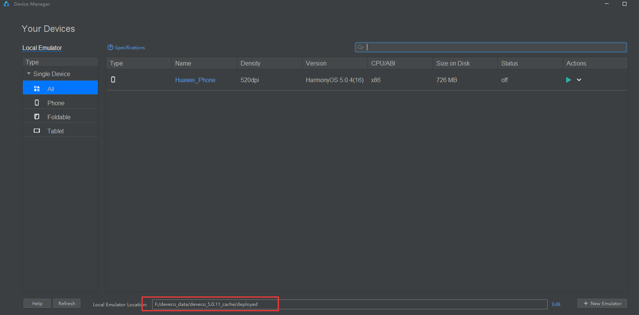This screenshot has height=315, width=639.
Task: Sort by the Size on Disk column header
Action: [465, 63]
